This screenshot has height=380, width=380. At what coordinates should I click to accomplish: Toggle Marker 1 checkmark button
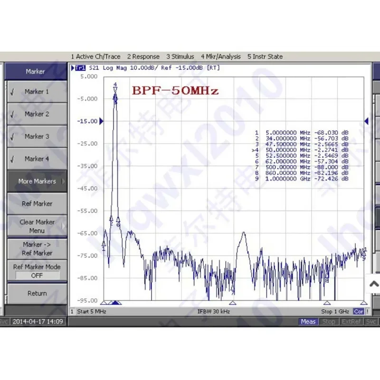[37, 92]
